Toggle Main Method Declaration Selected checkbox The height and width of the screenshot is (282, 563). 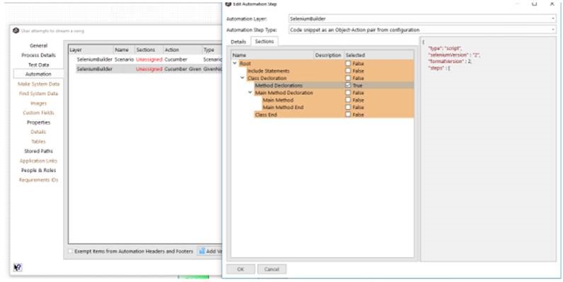[x=348, y=93]
